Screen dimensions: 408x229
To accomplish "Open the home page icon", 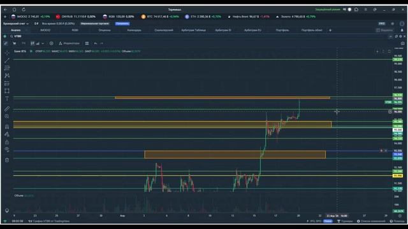I will tap(15, 10).
